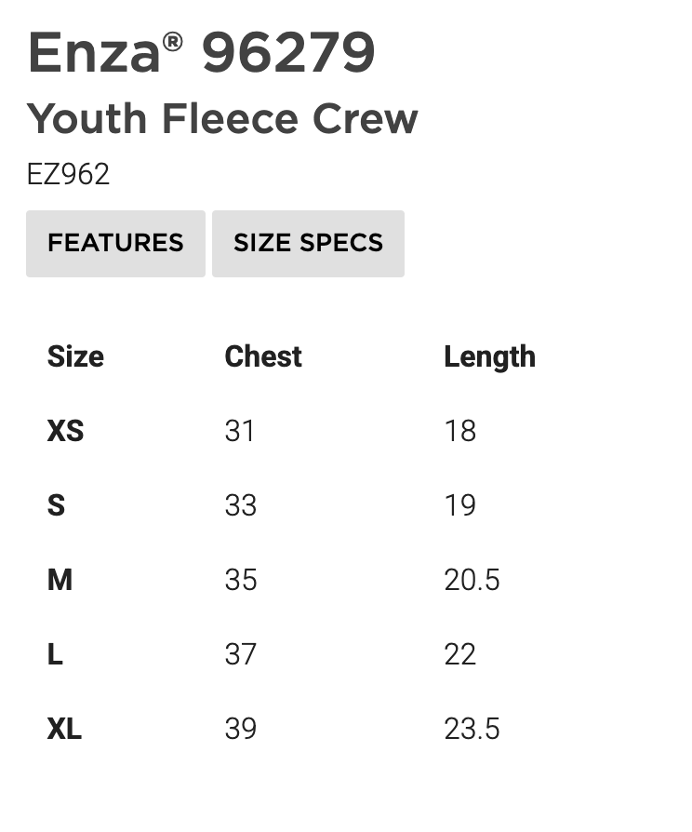Viewport: 692px width, 832px height.
Task: Click the length value 20.5 for M
Action: click(x=472, y=580)
